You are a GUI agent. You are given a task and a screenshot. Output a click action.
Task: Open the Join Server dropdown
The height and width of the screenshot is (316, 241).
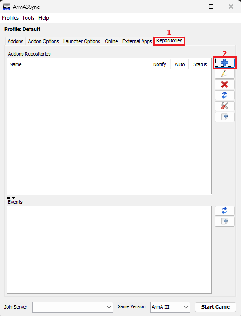(x=73, y=307)
